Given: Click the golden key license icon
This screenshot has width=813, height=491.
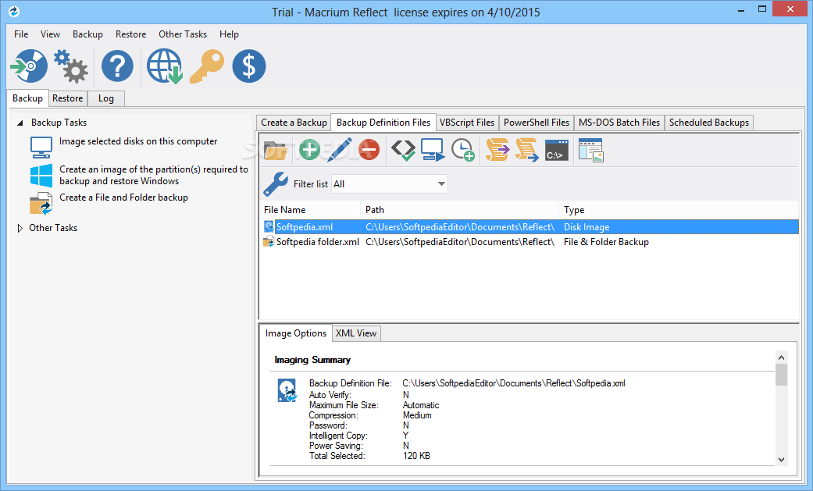Looking at the screenshot, I should click(x=207, y=66).
